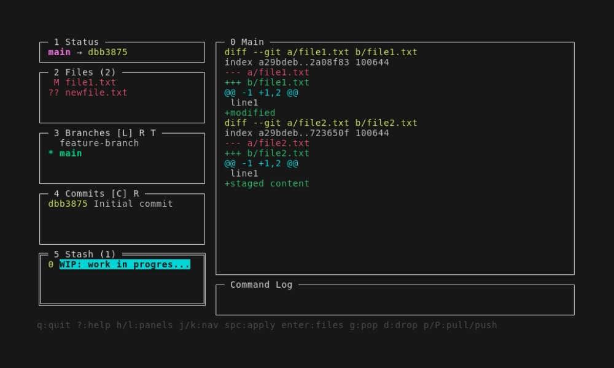Click the M status marker beside file1.txt
The height and width of the screenshot is (368, 614).
(x=56, y=82)
